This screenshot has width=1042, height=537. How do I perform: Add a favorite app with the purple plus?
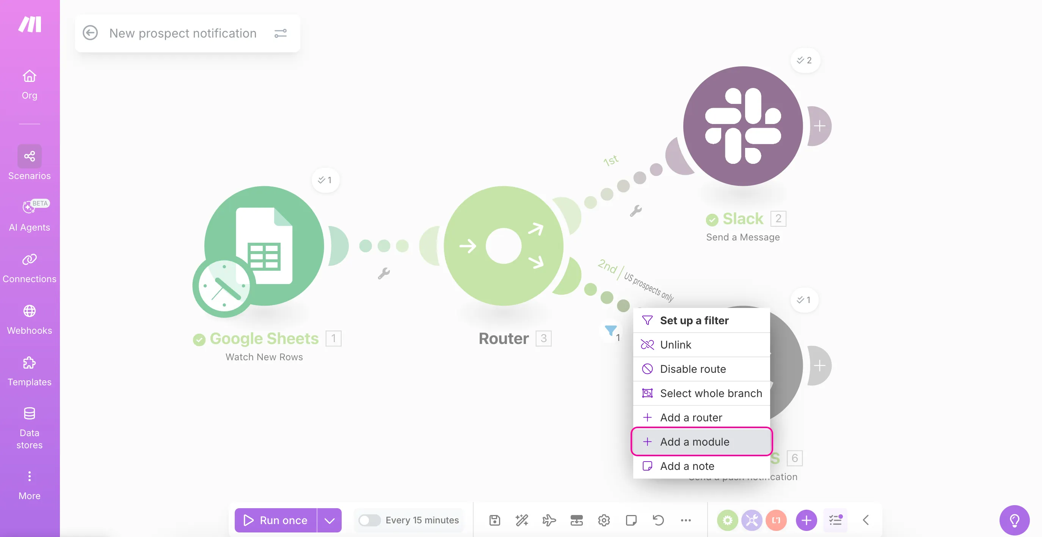coord(807,520)
